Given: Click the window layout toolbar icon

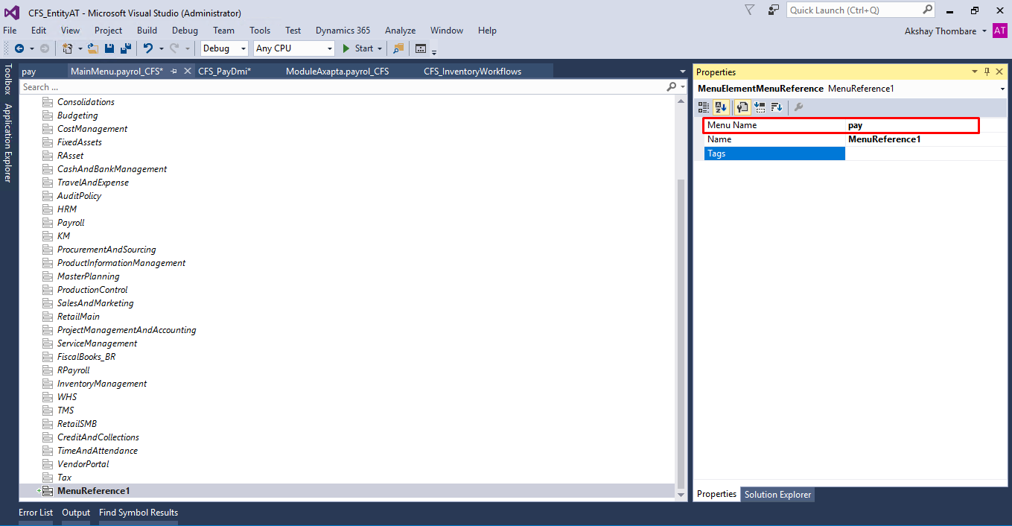Looking at the screenshot, I should point(421,48).
